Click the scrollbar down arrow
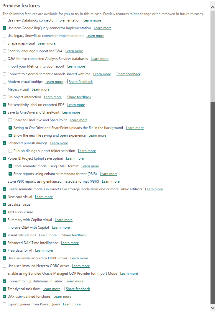Image resolution: width=217 pixels, height=311 pixels. (213, 308)
